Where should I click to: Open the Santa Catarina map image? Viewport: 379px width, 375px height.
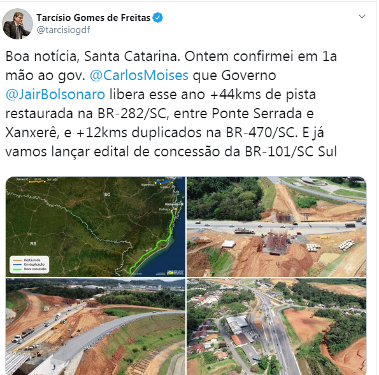[x=96, y=227]
